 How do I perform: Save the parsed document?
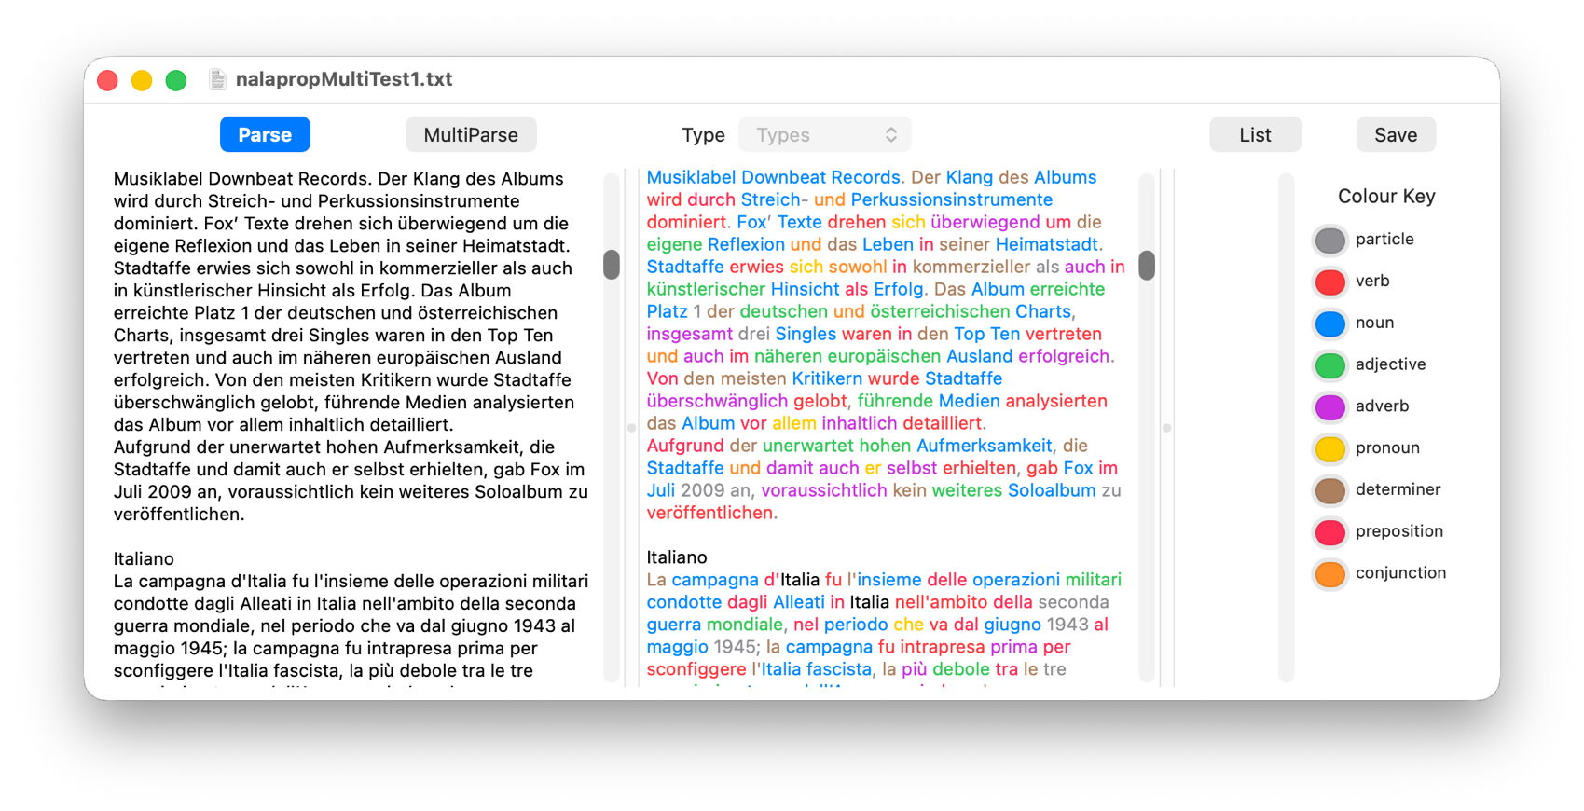(1395, 135)
